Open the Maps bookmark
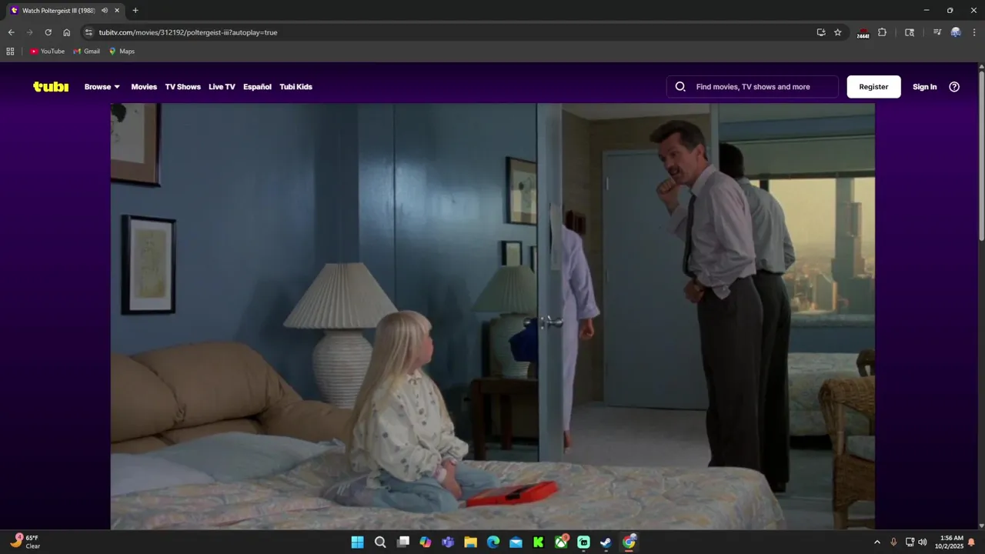This screenshot has width=985, height=554. pyautogui.click(x=122, y=52)
